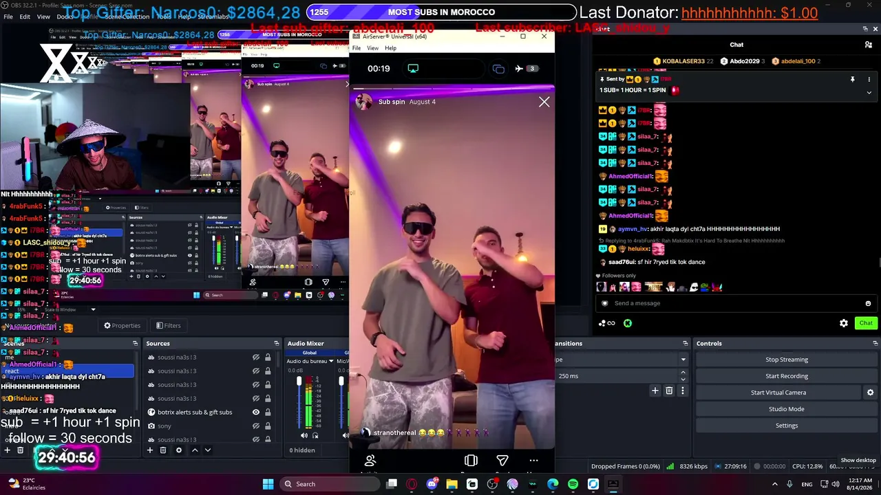This screenshot has width=881, height=495.
Task: Open AirServer View menu
Action: tap(372, 48)
